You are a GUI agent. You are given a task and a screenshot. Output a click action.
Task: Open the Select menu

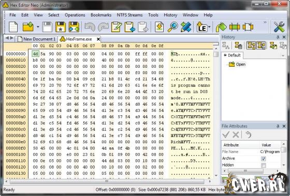[54, 15]
